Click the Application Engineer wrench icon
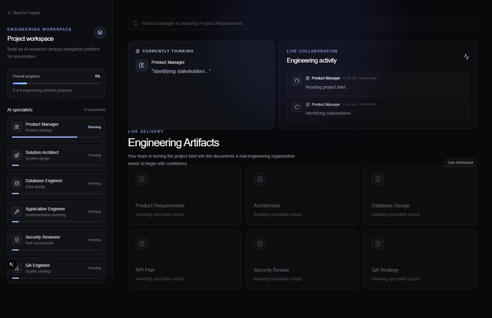Screen dimensions: 492x318 tap(17, 211)
